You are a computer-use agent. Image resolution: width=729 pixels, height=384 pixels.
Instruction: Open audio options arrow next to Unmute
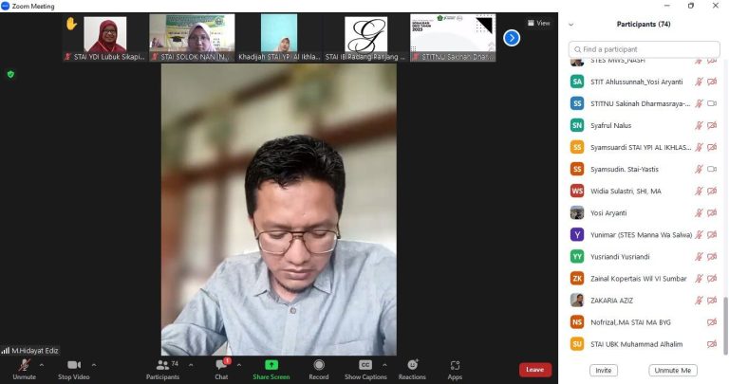coord(42,365)
